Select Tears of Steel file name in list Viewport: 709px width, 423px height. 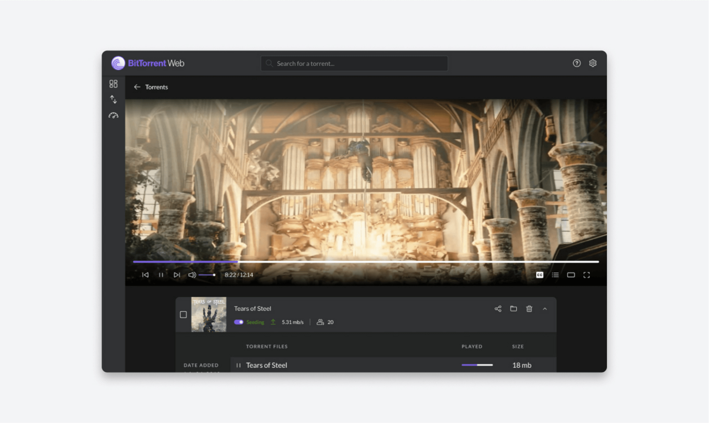pyautogui.click(x=266, y=365)
